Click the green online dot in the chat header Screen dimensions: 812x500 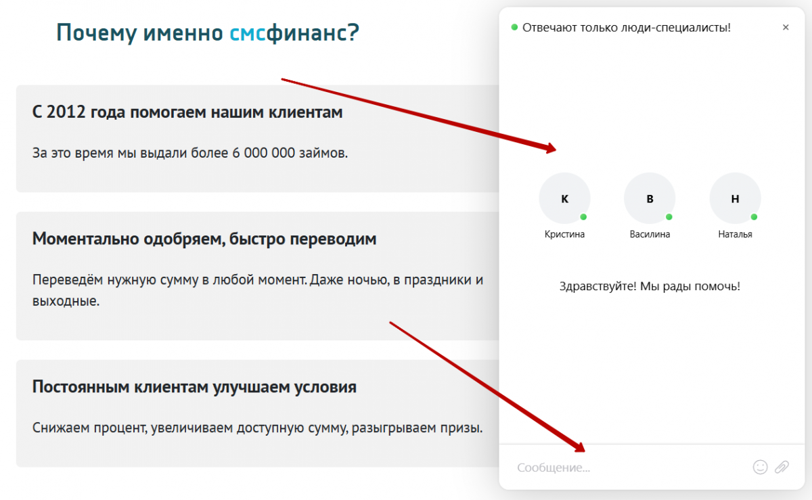coord(514,28)
